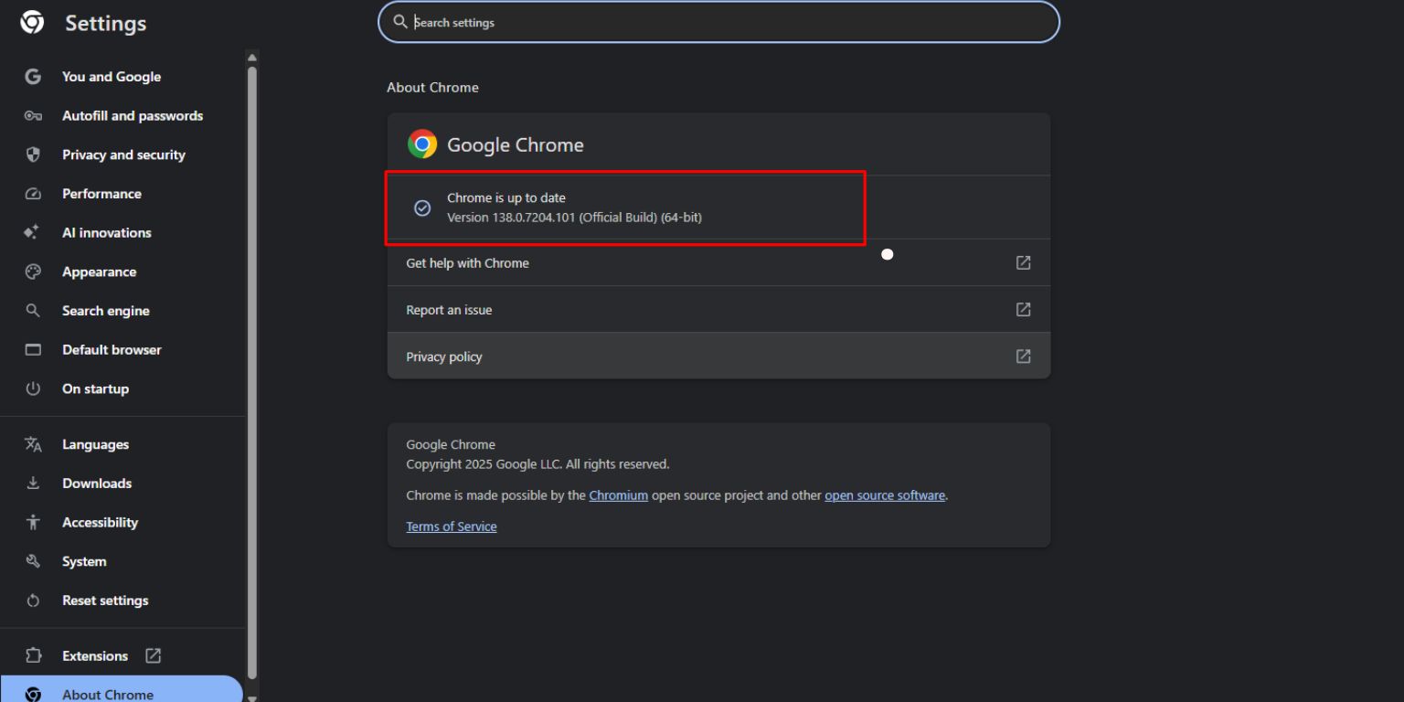Click the Google Chrome card heading

coord(516,144)
